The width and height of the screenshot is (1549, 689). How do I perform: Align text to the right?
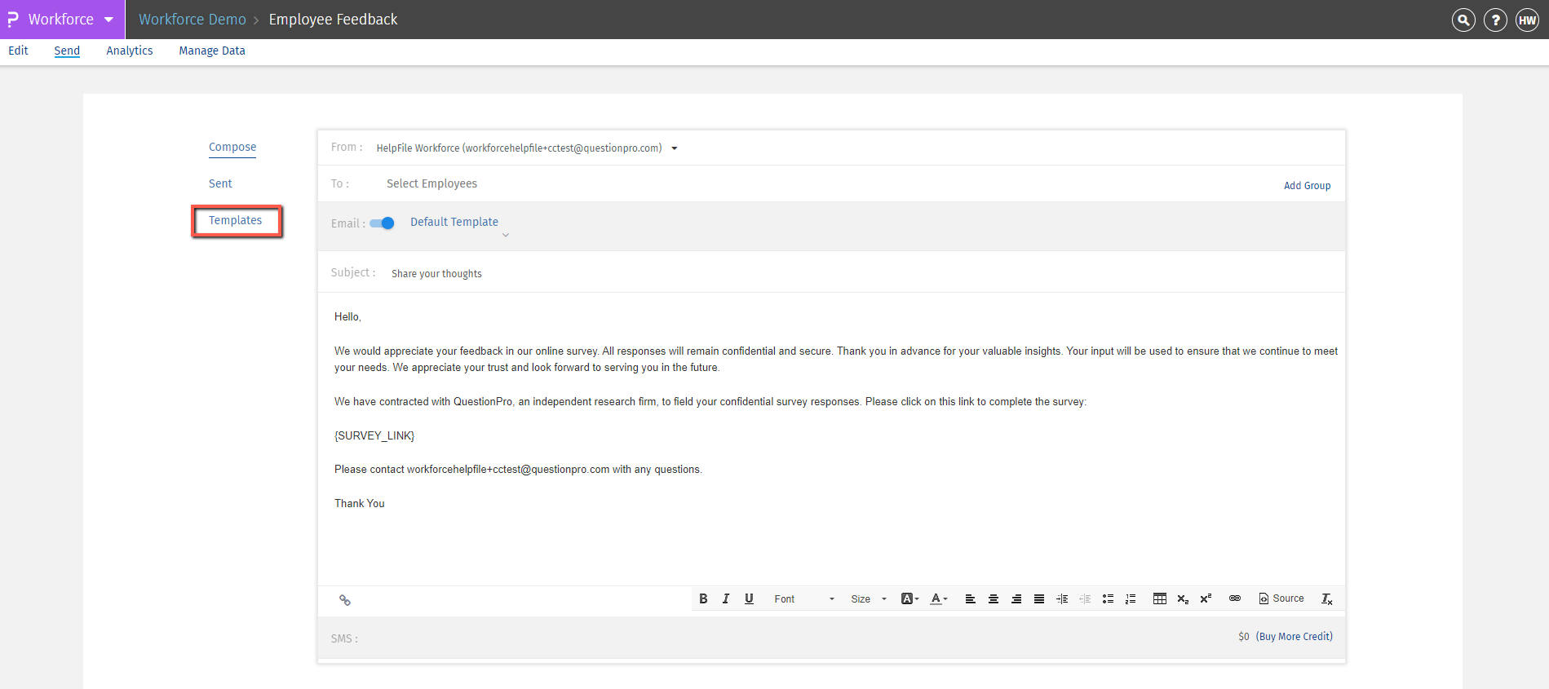[x=1016, y=598]
